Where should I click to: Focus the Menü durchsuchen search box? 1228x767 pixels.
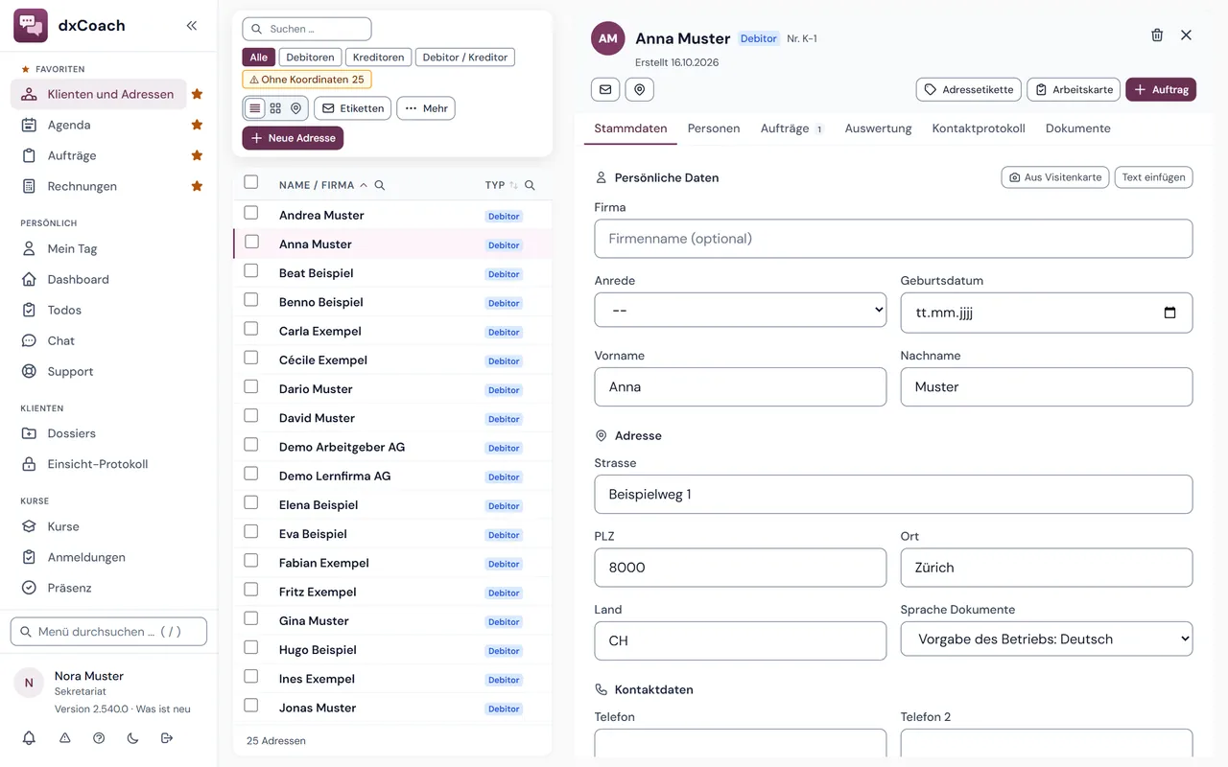pyautogui.click(x=109, y=632)
